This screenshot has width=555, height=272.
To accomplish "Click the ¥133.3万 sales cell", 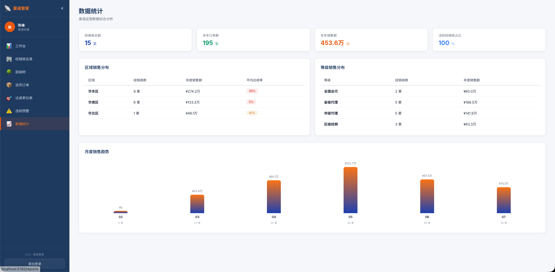I will point(193,102).
